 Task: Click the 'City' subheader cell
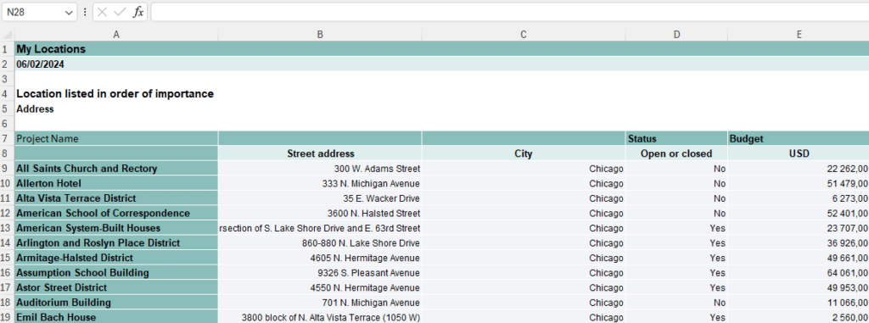523,153
